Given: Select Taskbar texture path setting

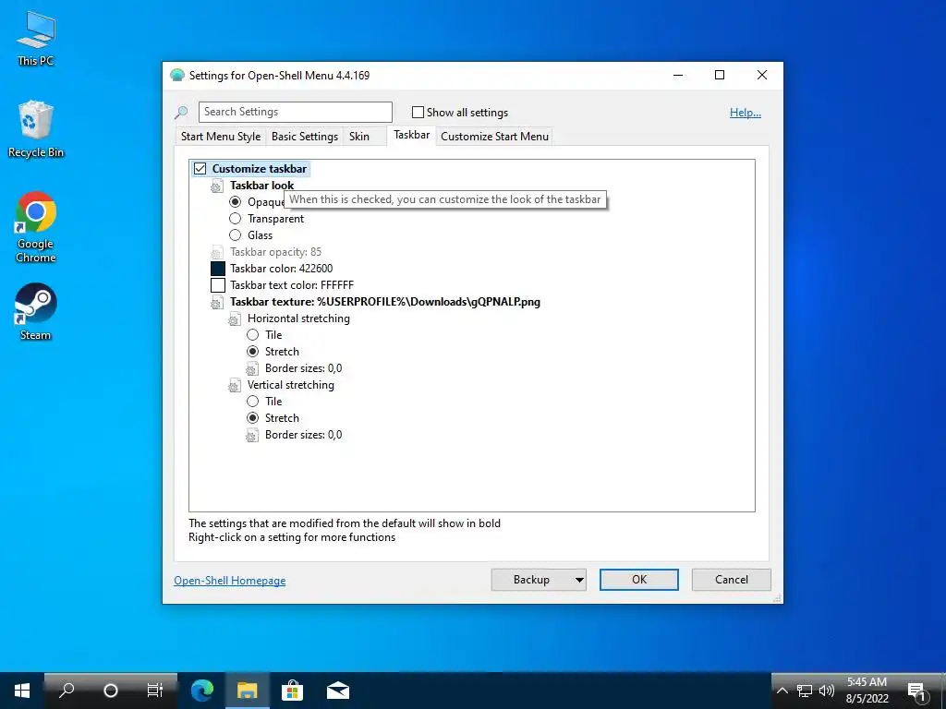Looking at the screenshot, I should pyautogui.click(x=385, y=302).
